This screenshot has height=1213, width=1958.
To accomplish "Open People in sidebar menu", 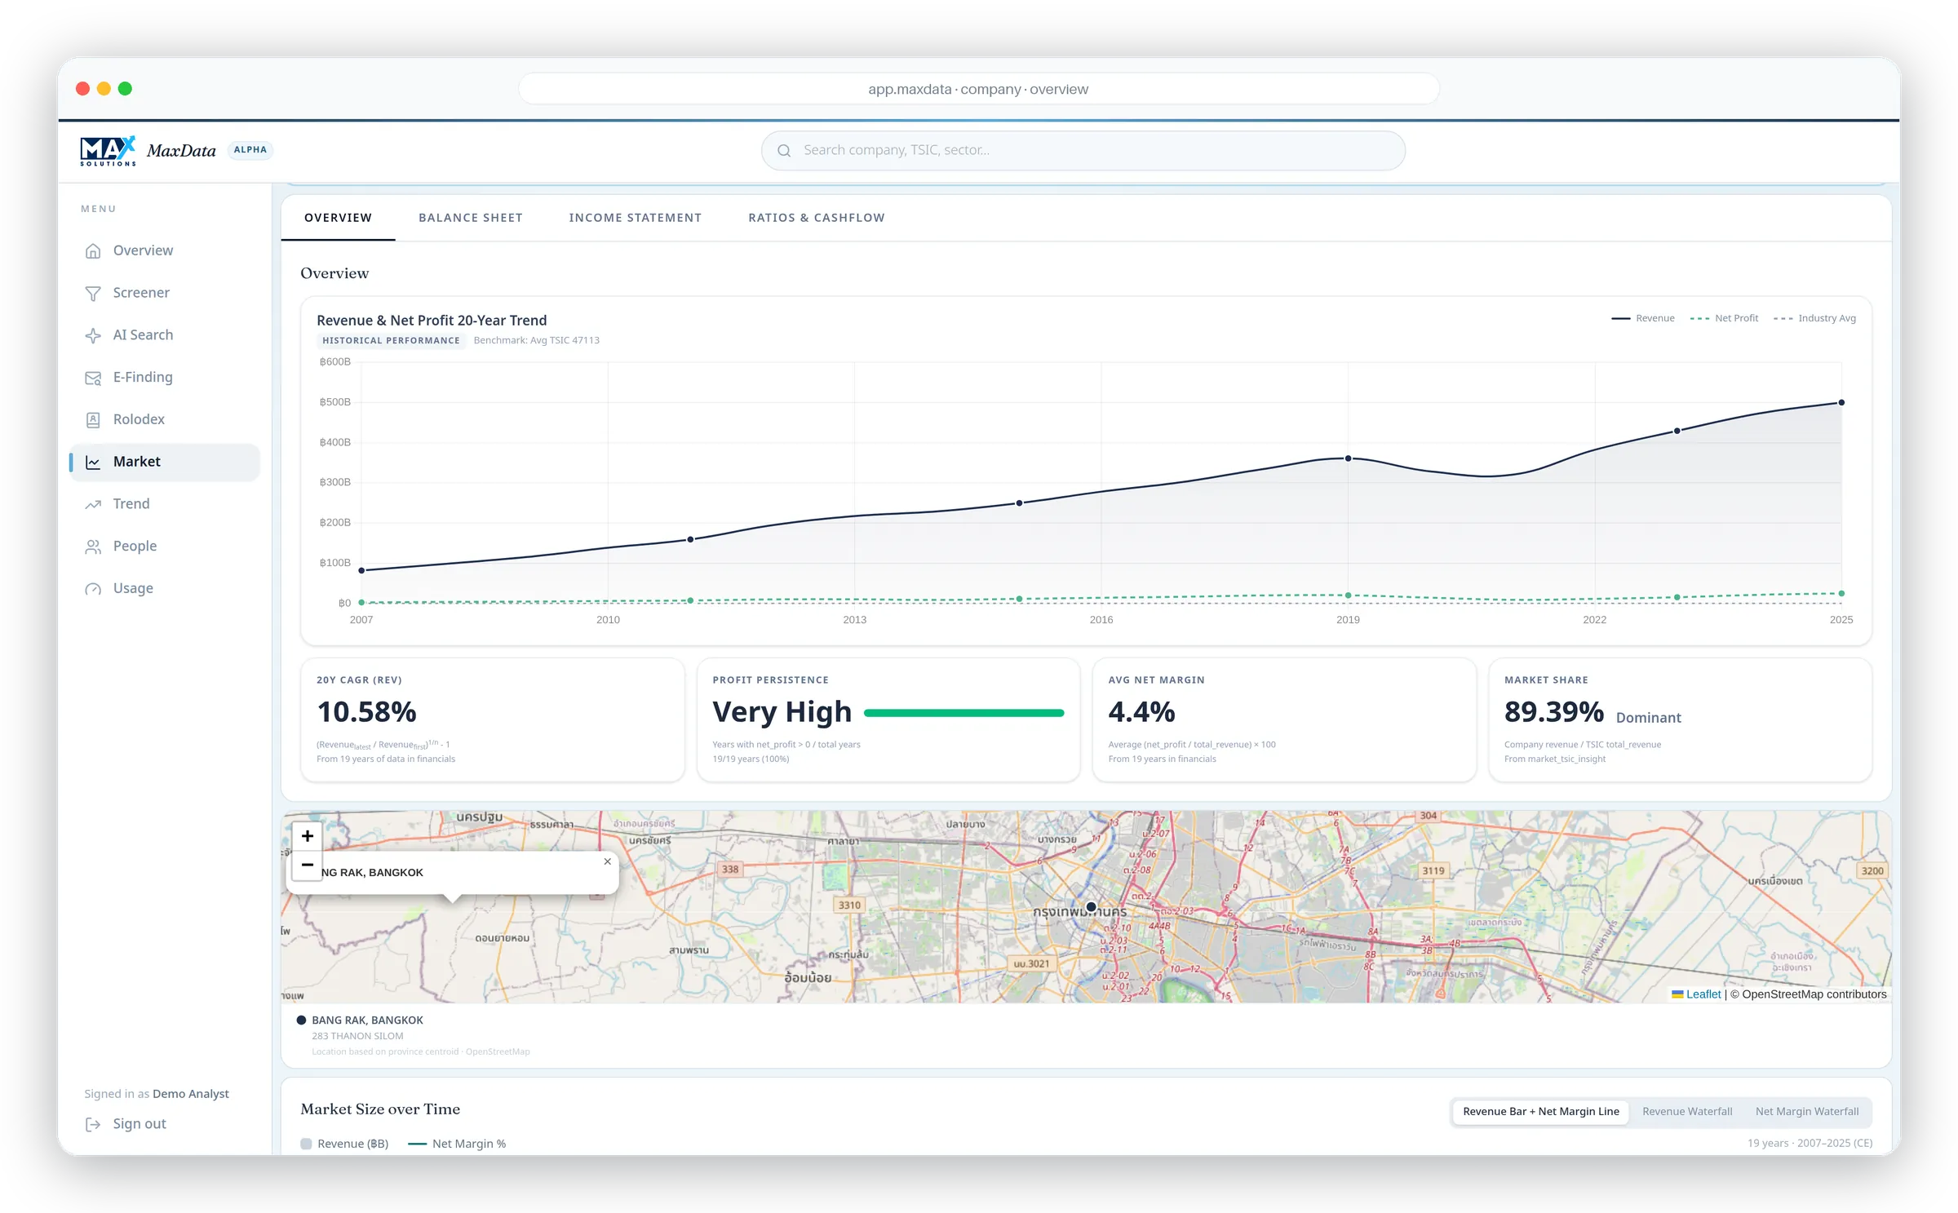I will point(165,546).
